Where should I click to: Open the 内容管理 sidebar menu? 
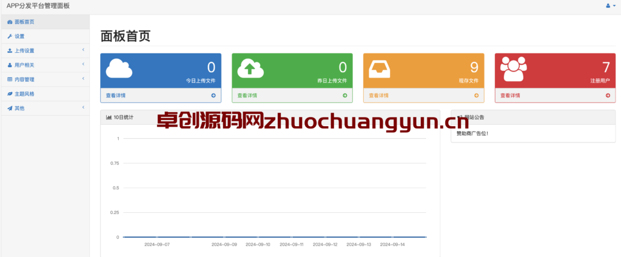pos(45,79)
